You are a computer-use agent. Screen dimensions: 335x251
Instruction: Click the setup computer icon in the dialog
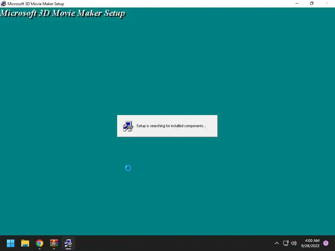coord(128,126)
